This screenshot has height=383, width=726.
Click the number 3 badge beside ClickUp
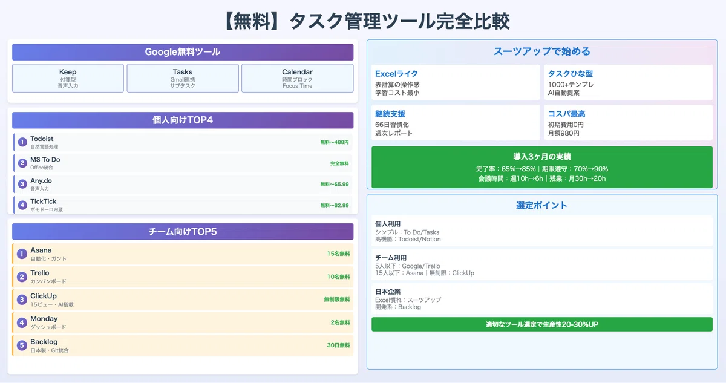pyautogui.click(x=22, y=300)
